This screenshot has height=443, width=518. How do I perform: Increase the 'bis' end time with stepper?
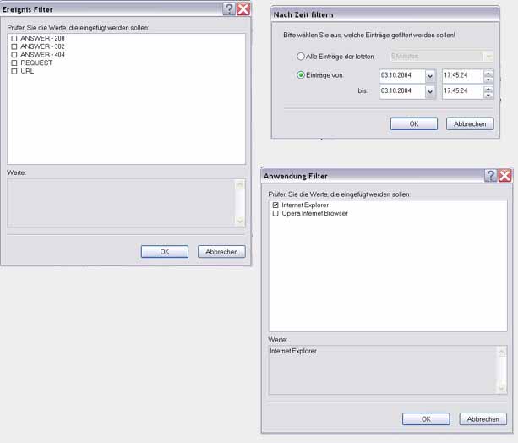[x=488, y=88]
